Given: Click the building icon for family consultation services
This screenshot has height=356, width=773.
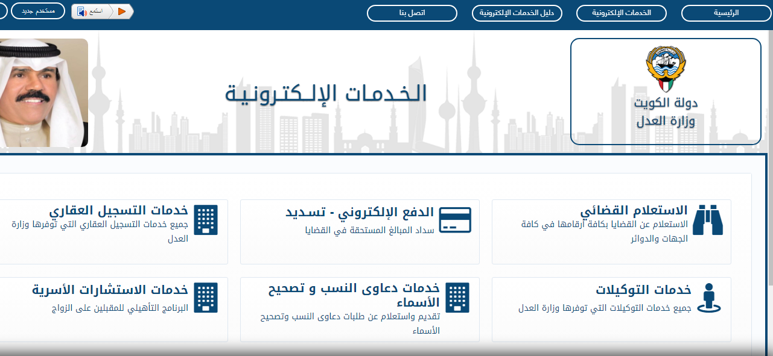Looking at the screenshot, I should pos(207,298).
